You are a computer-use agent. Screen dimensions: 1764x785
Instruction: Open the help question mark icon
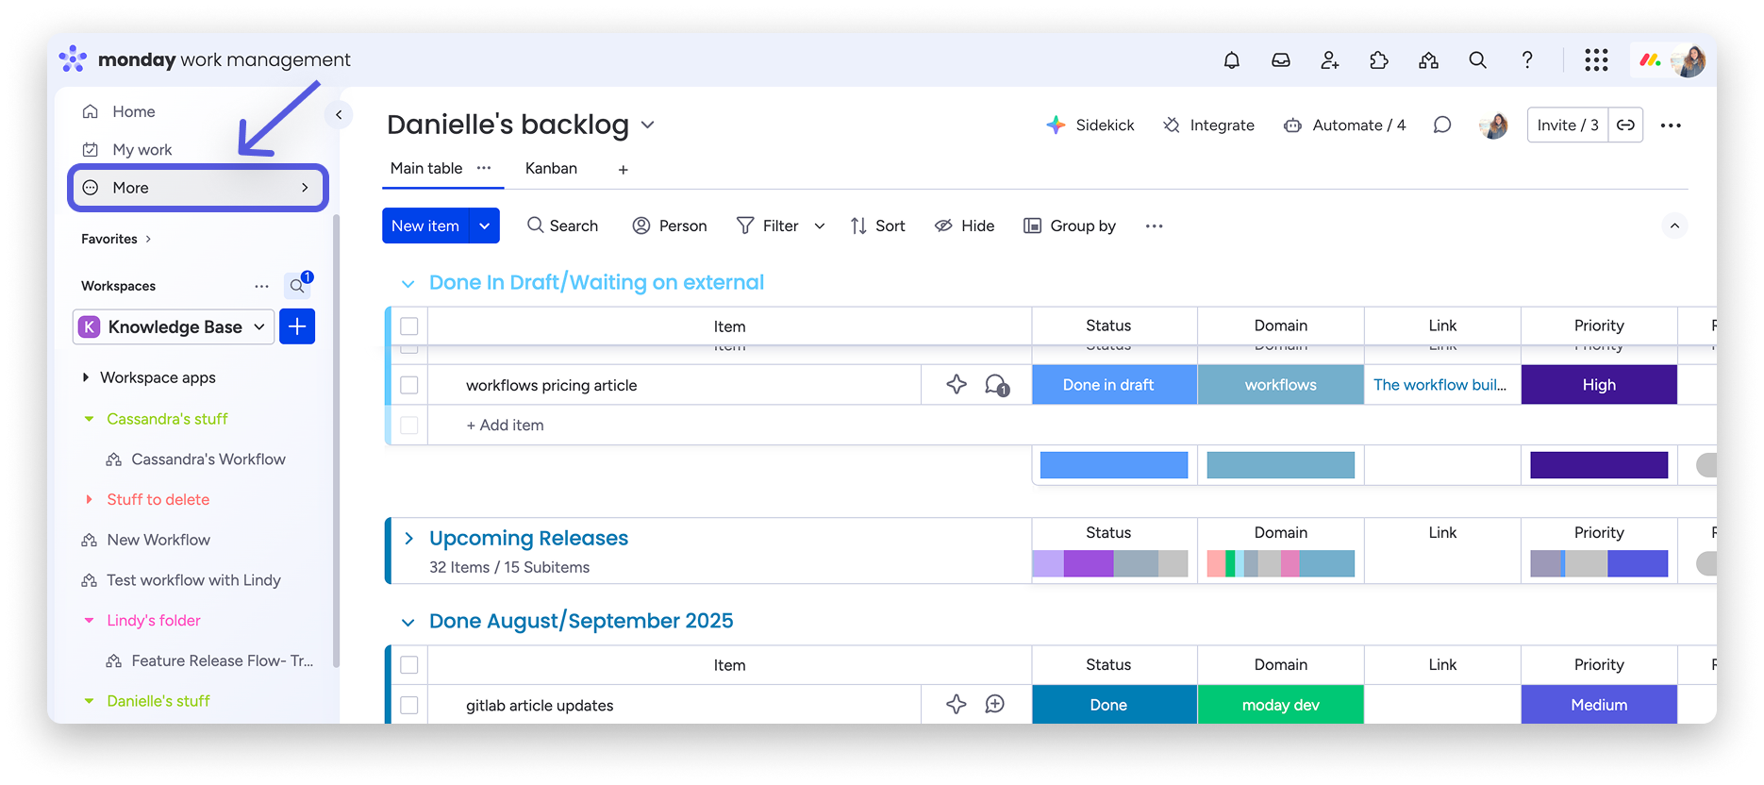(x=1526, y=60)
